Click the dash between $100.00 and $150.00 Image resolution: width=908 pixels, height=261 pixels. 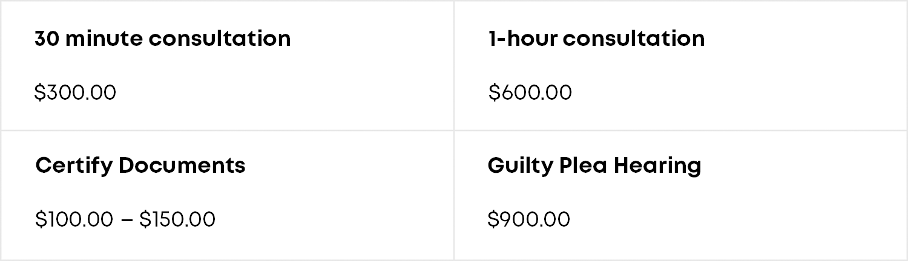coord(126,220)
